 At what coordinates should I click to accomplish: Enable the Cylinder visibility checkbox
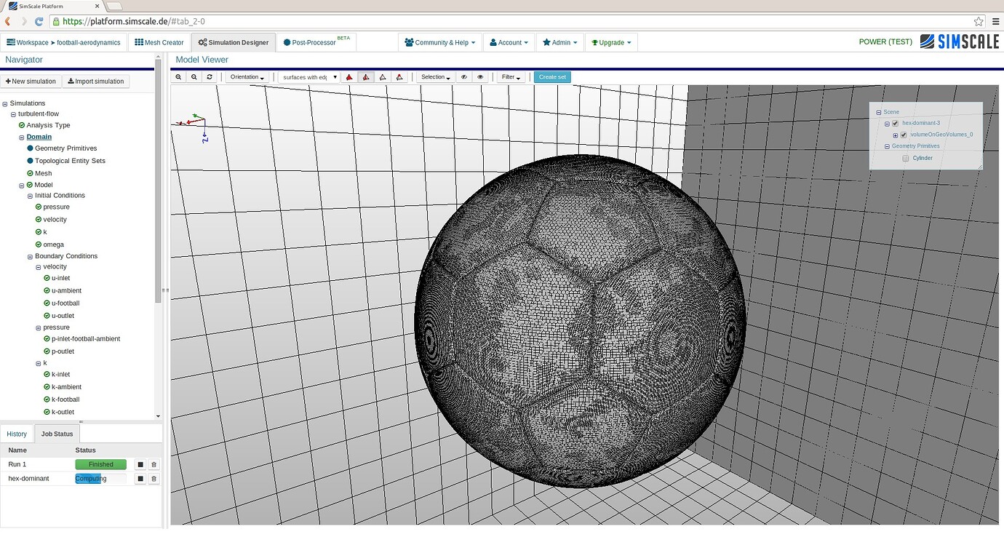pyautogui.click(x=906, y=158)
